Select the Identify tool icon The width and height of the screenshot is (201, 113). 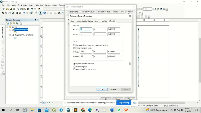(x=44, y=13)
